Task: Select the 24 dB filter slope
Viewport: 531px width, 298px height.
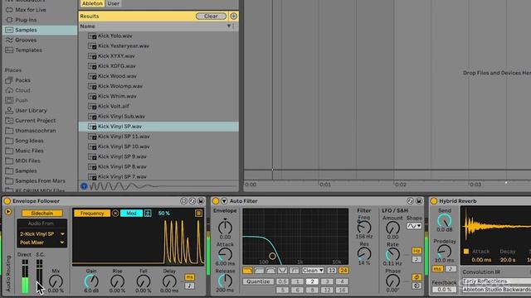Action: point(343,271)
